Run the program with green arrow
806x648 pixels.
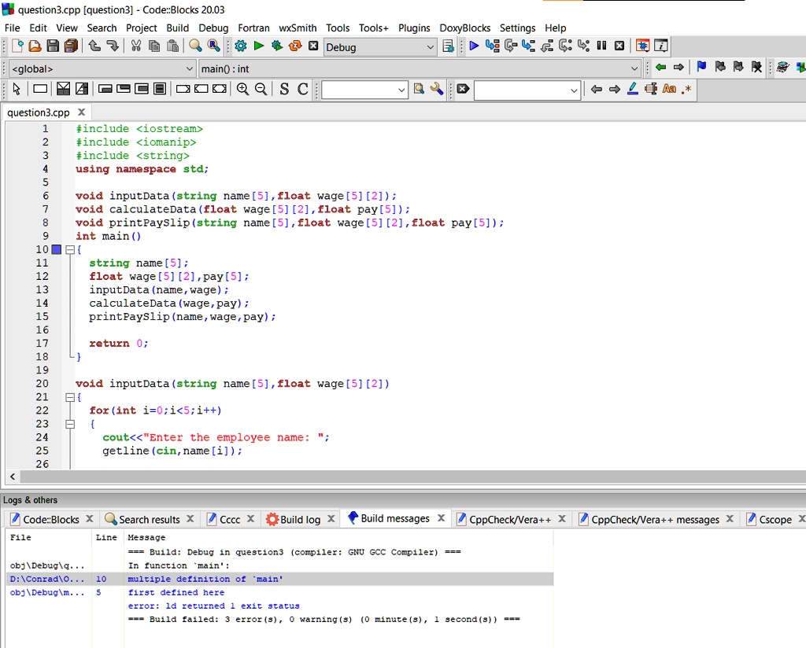click(259, 46)
